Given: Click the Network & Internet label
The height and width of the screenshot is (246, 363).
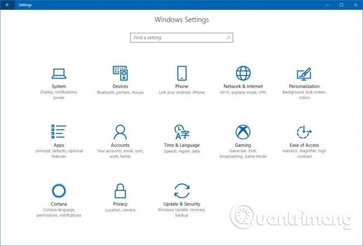Looking at the screenshot, I should click(x=243, y=86).
